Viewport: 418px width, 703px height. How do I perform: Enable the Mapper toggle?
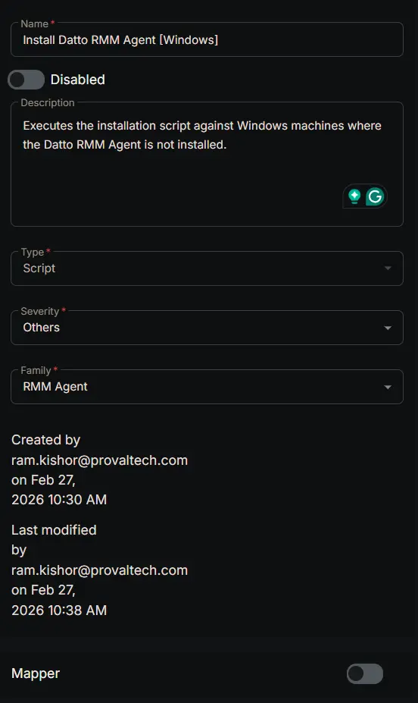(365, 673)
